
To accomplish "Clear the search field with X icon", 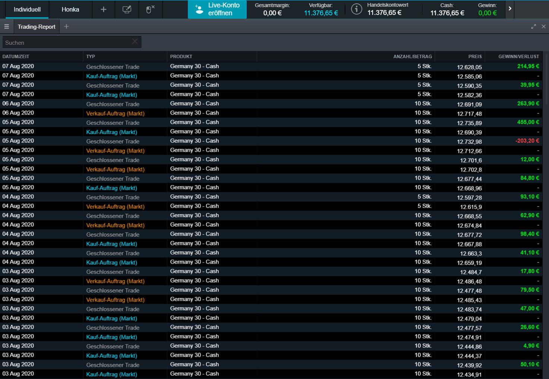I will [x=135, y=42].
